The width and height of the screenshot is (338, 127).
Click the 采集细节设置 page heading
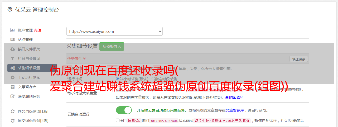click(x=82, y=46)
